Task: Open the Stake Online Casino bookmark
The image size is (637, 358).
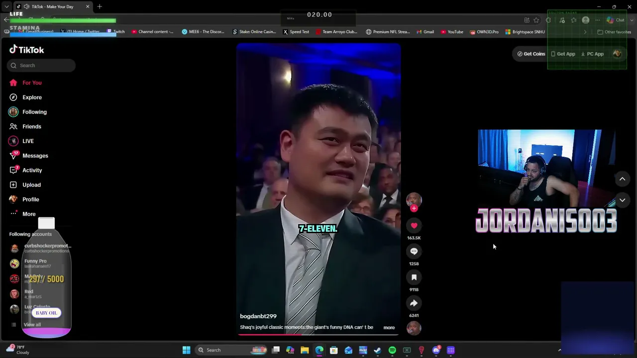Action: coord(254,32)
